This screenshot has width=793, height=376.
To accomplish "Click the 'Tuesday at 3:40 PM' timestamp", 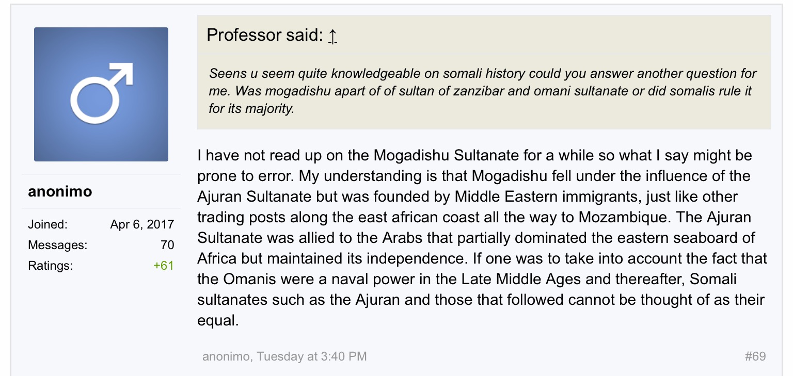I will coord(312,356).
